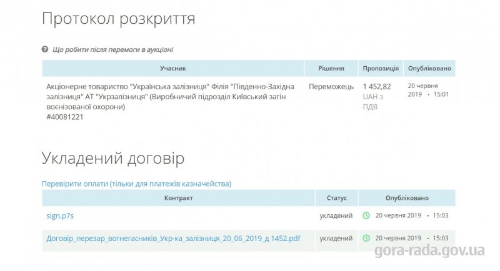
Task: Click укладений status in sign.p7s row
Action: point(336,215)
